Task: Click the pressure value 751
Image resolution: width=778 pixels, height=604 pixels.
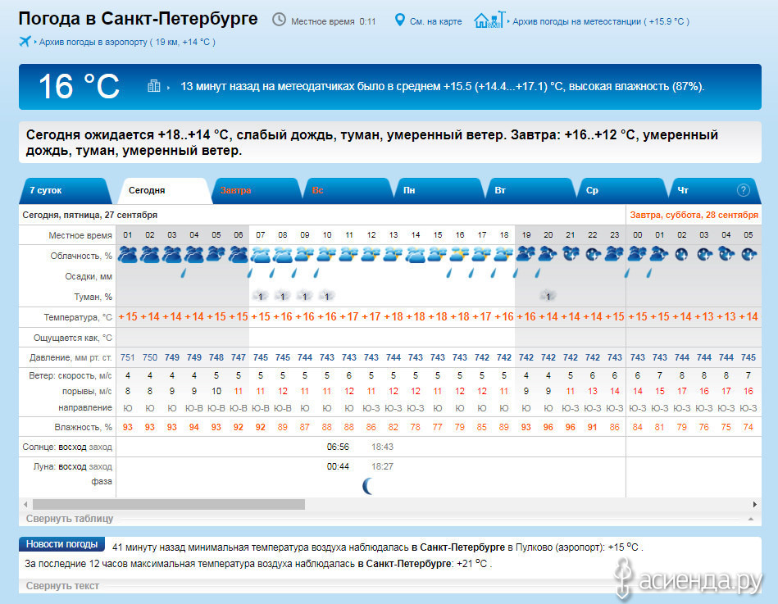Action: point(128,357)
